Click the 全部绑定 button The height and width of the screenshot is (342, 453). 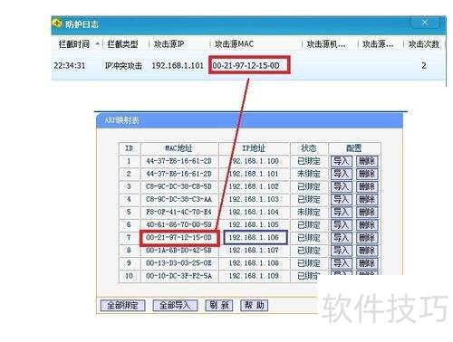122,305
